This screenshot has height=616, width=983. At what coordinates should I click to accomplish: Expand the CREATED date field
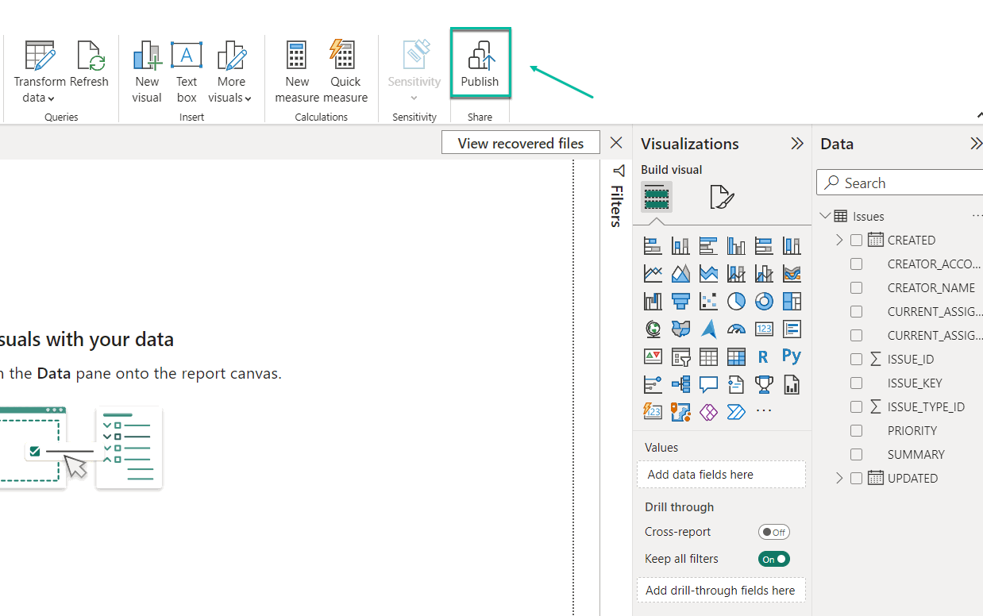[x=839, y=240]
